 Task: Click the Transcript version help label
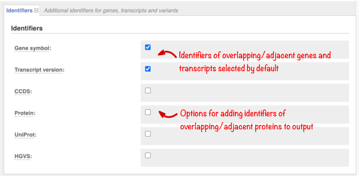click(39, 70)
